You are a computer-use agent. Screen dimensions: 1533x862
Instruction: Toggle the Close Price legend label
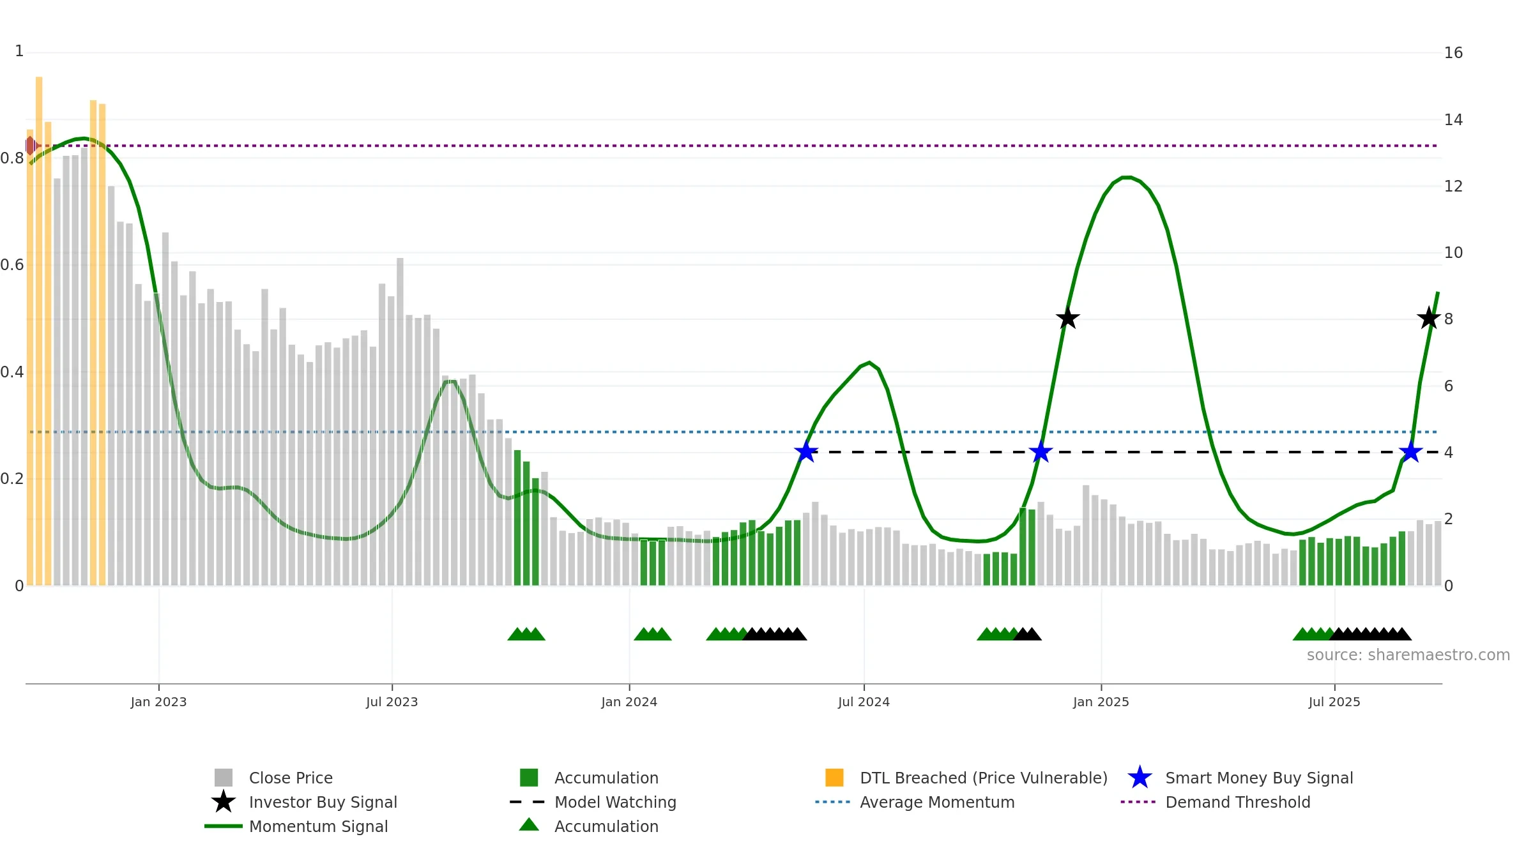(291, 778)
